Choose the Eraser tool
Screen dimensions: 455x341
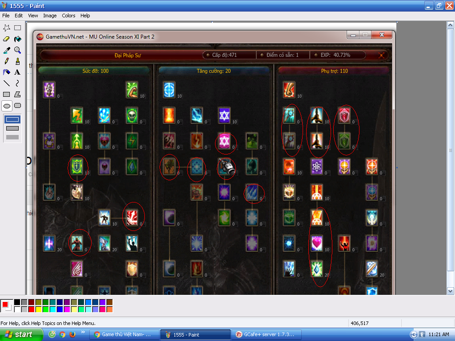pos(7,39)
